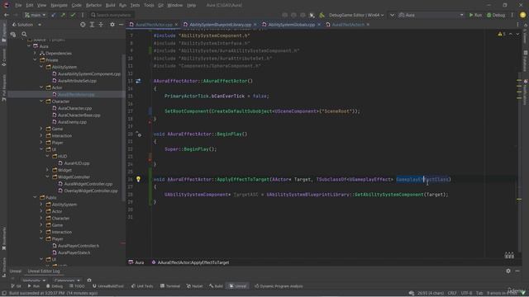Switch to AbilitySystemGlobals.cpp tab
This screenshot has width=529, height=297.
pos(291,25)
